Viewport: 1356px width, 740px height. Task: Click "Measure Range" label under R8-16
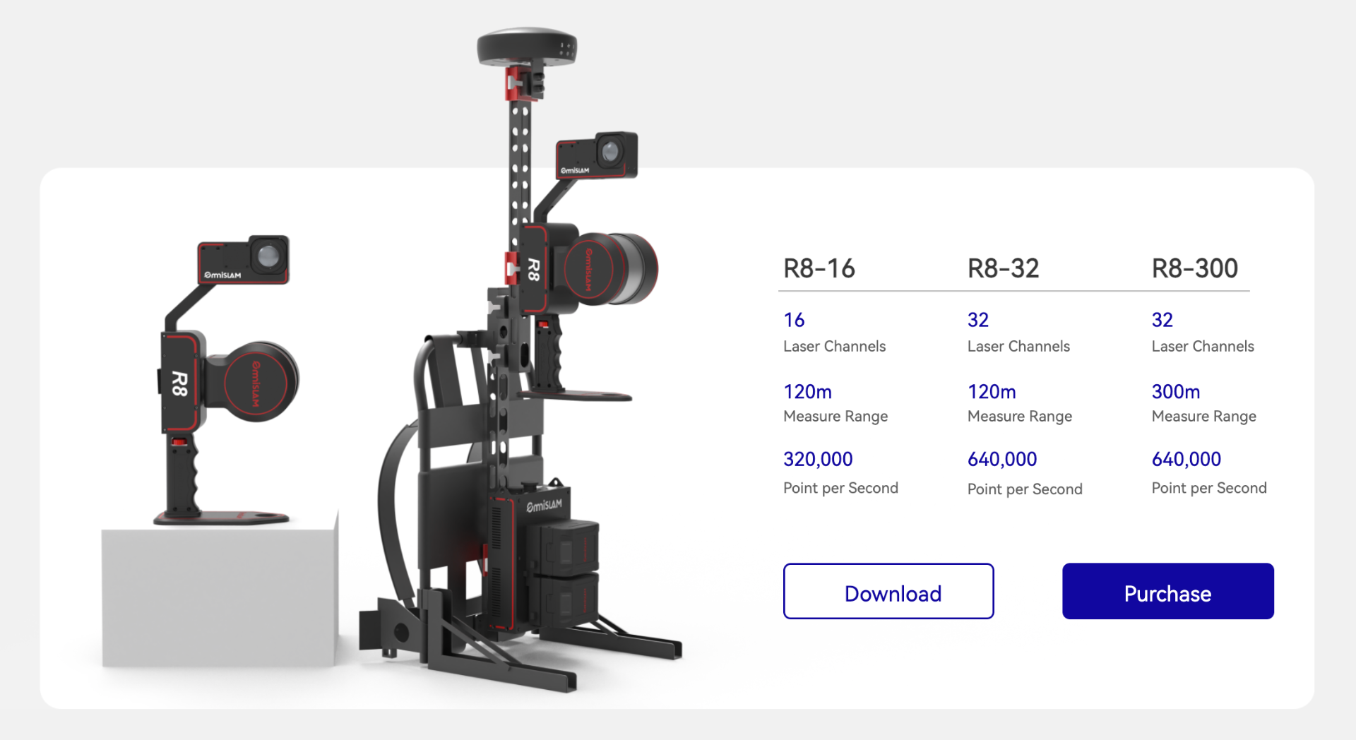point(835,417)
